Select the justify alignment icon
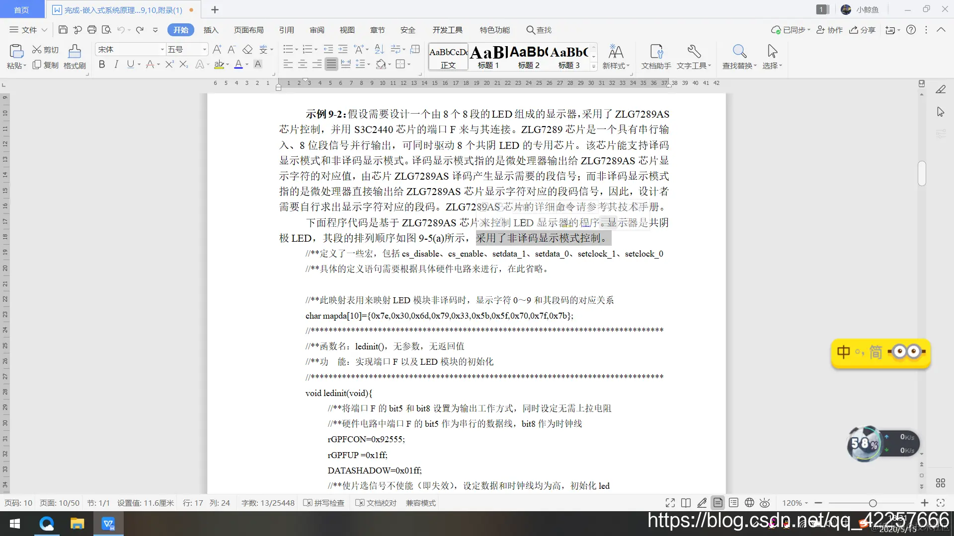 (x=331, y=64)
